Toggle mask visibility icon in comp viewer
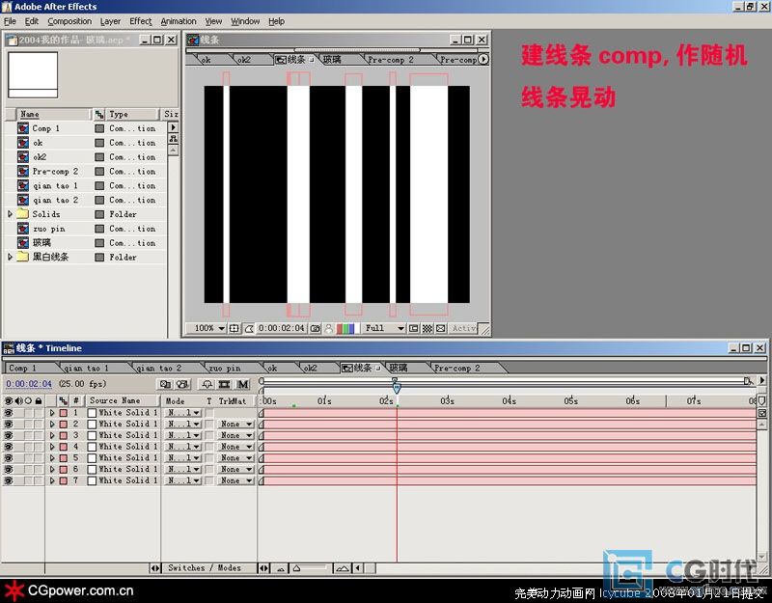Screen dimensions: 772x603 pyautogui.click(x=249, y=328)
